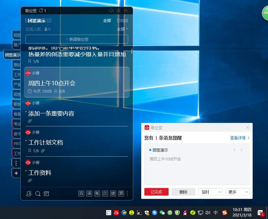This screenshot has height=219, width=268.
Task: Open the 全部 member filter dropdown
Action: (x=121, y=29)
